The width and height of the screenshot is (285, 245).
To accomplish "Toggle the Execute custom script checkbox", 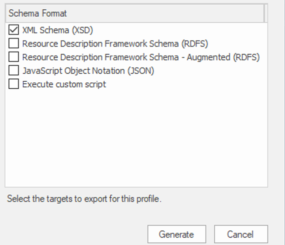I will (x=14, y=84).
